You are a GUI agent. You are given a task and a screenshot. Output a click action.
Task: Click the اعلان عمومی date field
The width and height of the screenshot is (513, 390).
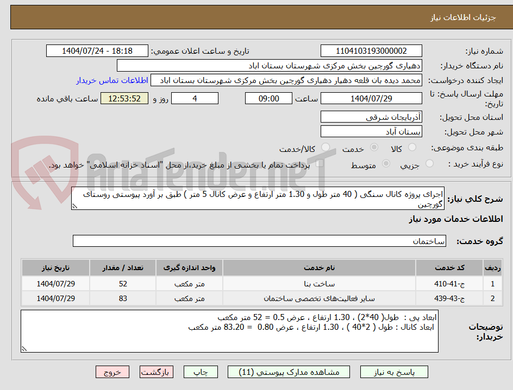96,49
